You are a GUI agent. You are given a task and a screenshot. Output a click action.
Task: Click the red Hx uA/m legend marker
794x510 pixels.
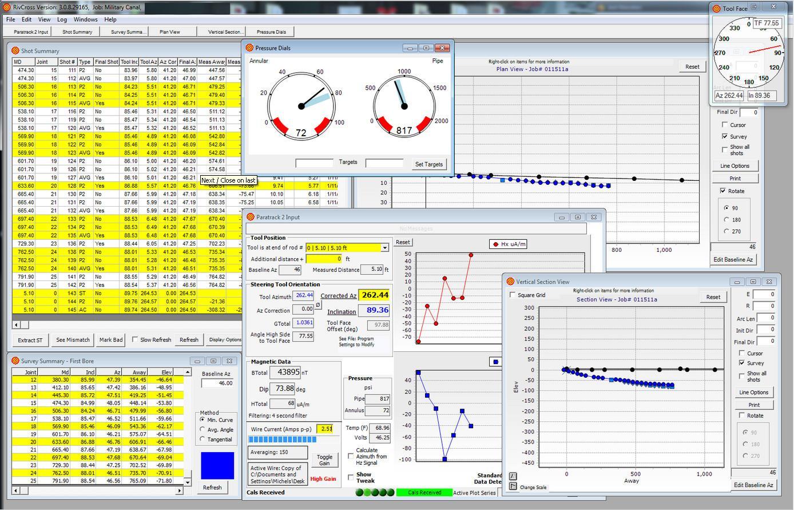click(x=495, y=244)
